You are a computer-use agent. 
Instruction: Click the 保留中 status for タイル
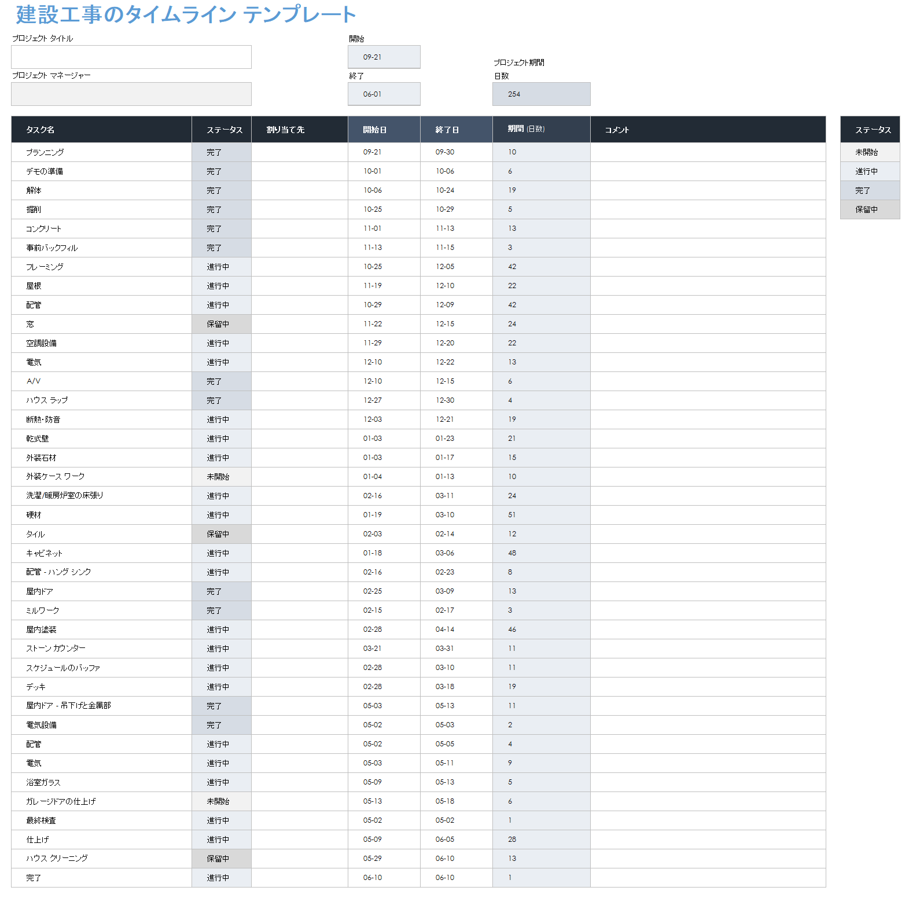coord(222,534)
